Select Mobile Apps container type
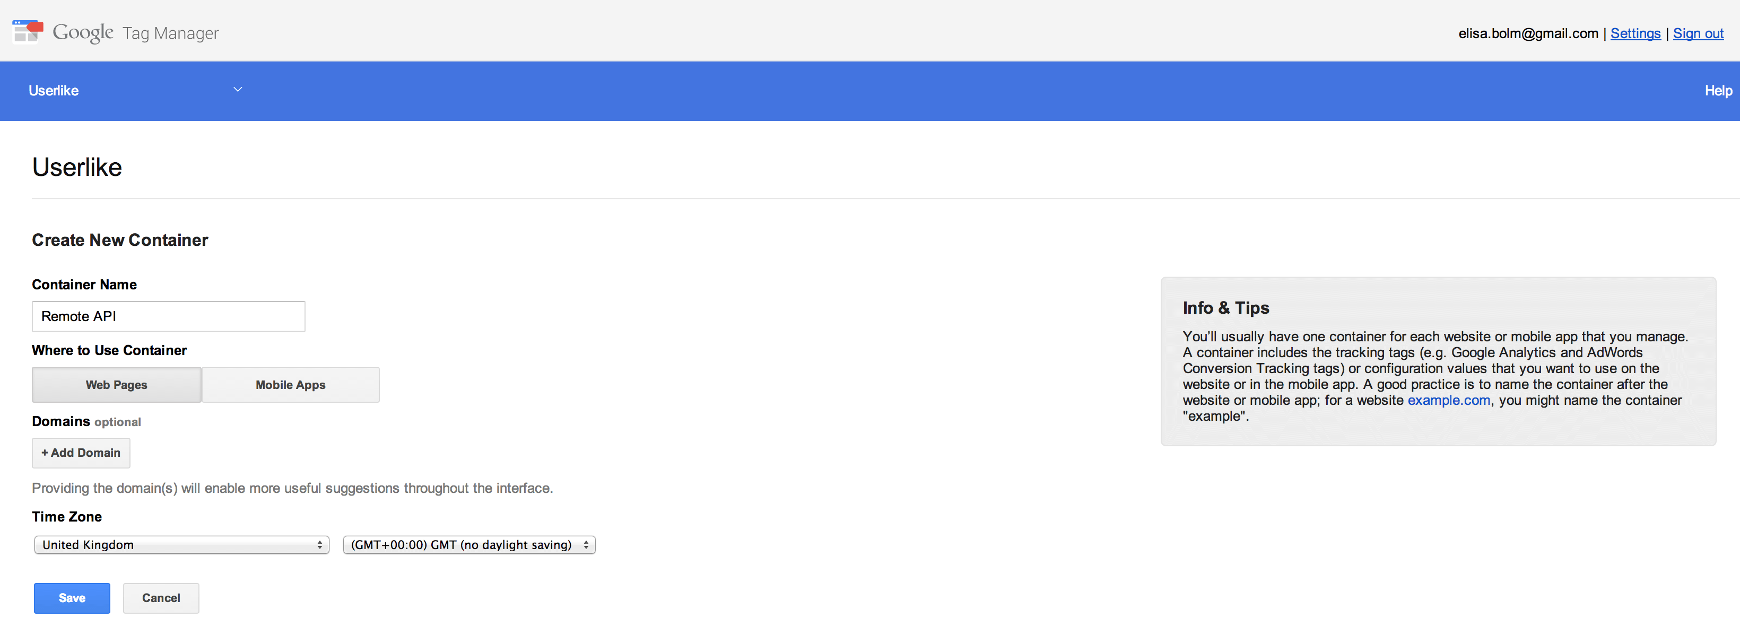1740x636 pixels. pyautogui.click(x=291, y=385)
